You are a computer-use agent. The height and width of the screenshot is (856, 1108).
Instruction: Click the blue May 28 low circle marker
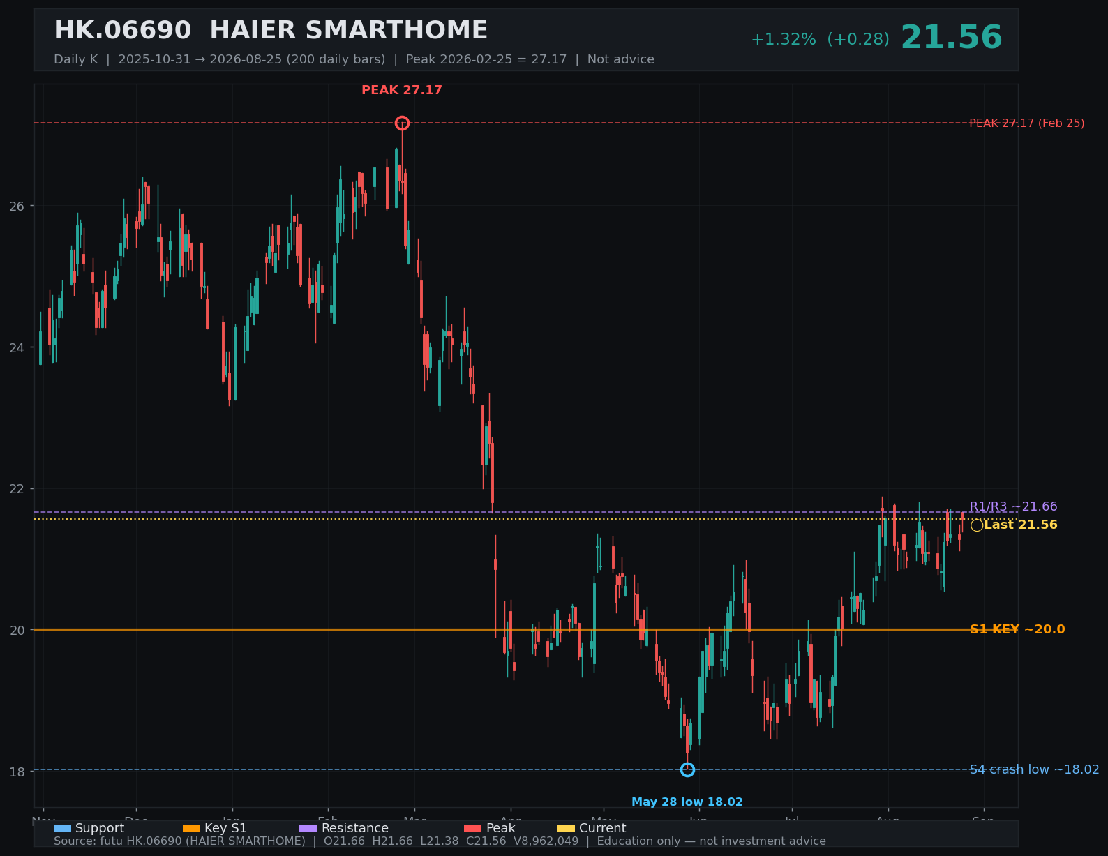[x=687, y=769]
